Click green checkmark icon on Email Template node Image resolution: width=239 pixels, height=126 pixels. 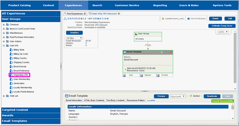click(162, 52)
